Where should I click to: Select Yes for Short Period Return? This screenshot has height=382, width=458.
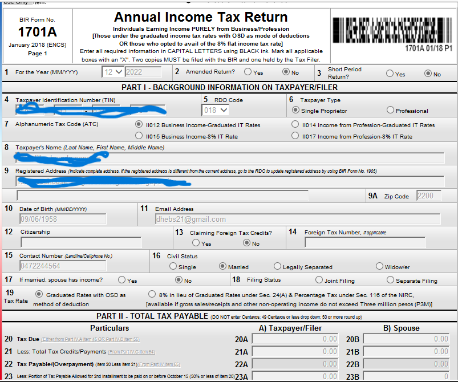pyautogui.click(x=390, y=74)
